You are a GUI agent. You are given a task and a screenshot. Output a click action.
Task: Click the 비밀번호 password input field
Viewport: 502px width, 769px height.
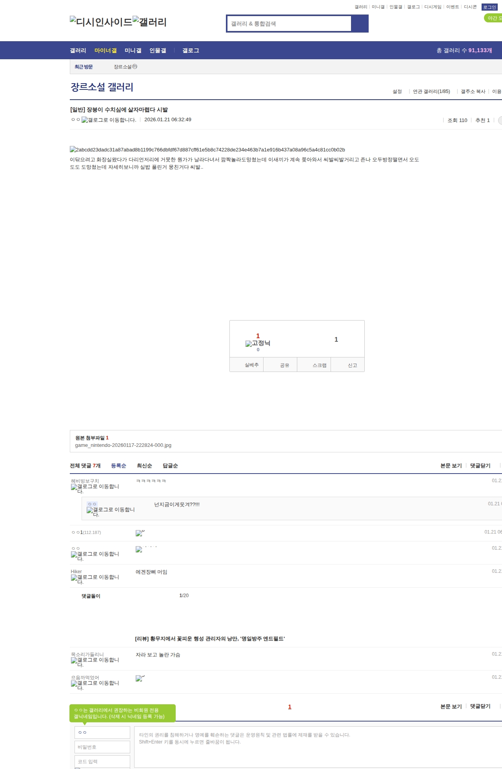(x=102, y=747)
